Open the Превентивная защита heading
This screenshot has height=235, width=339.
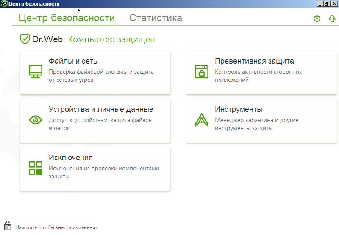(x=254, y=61)
